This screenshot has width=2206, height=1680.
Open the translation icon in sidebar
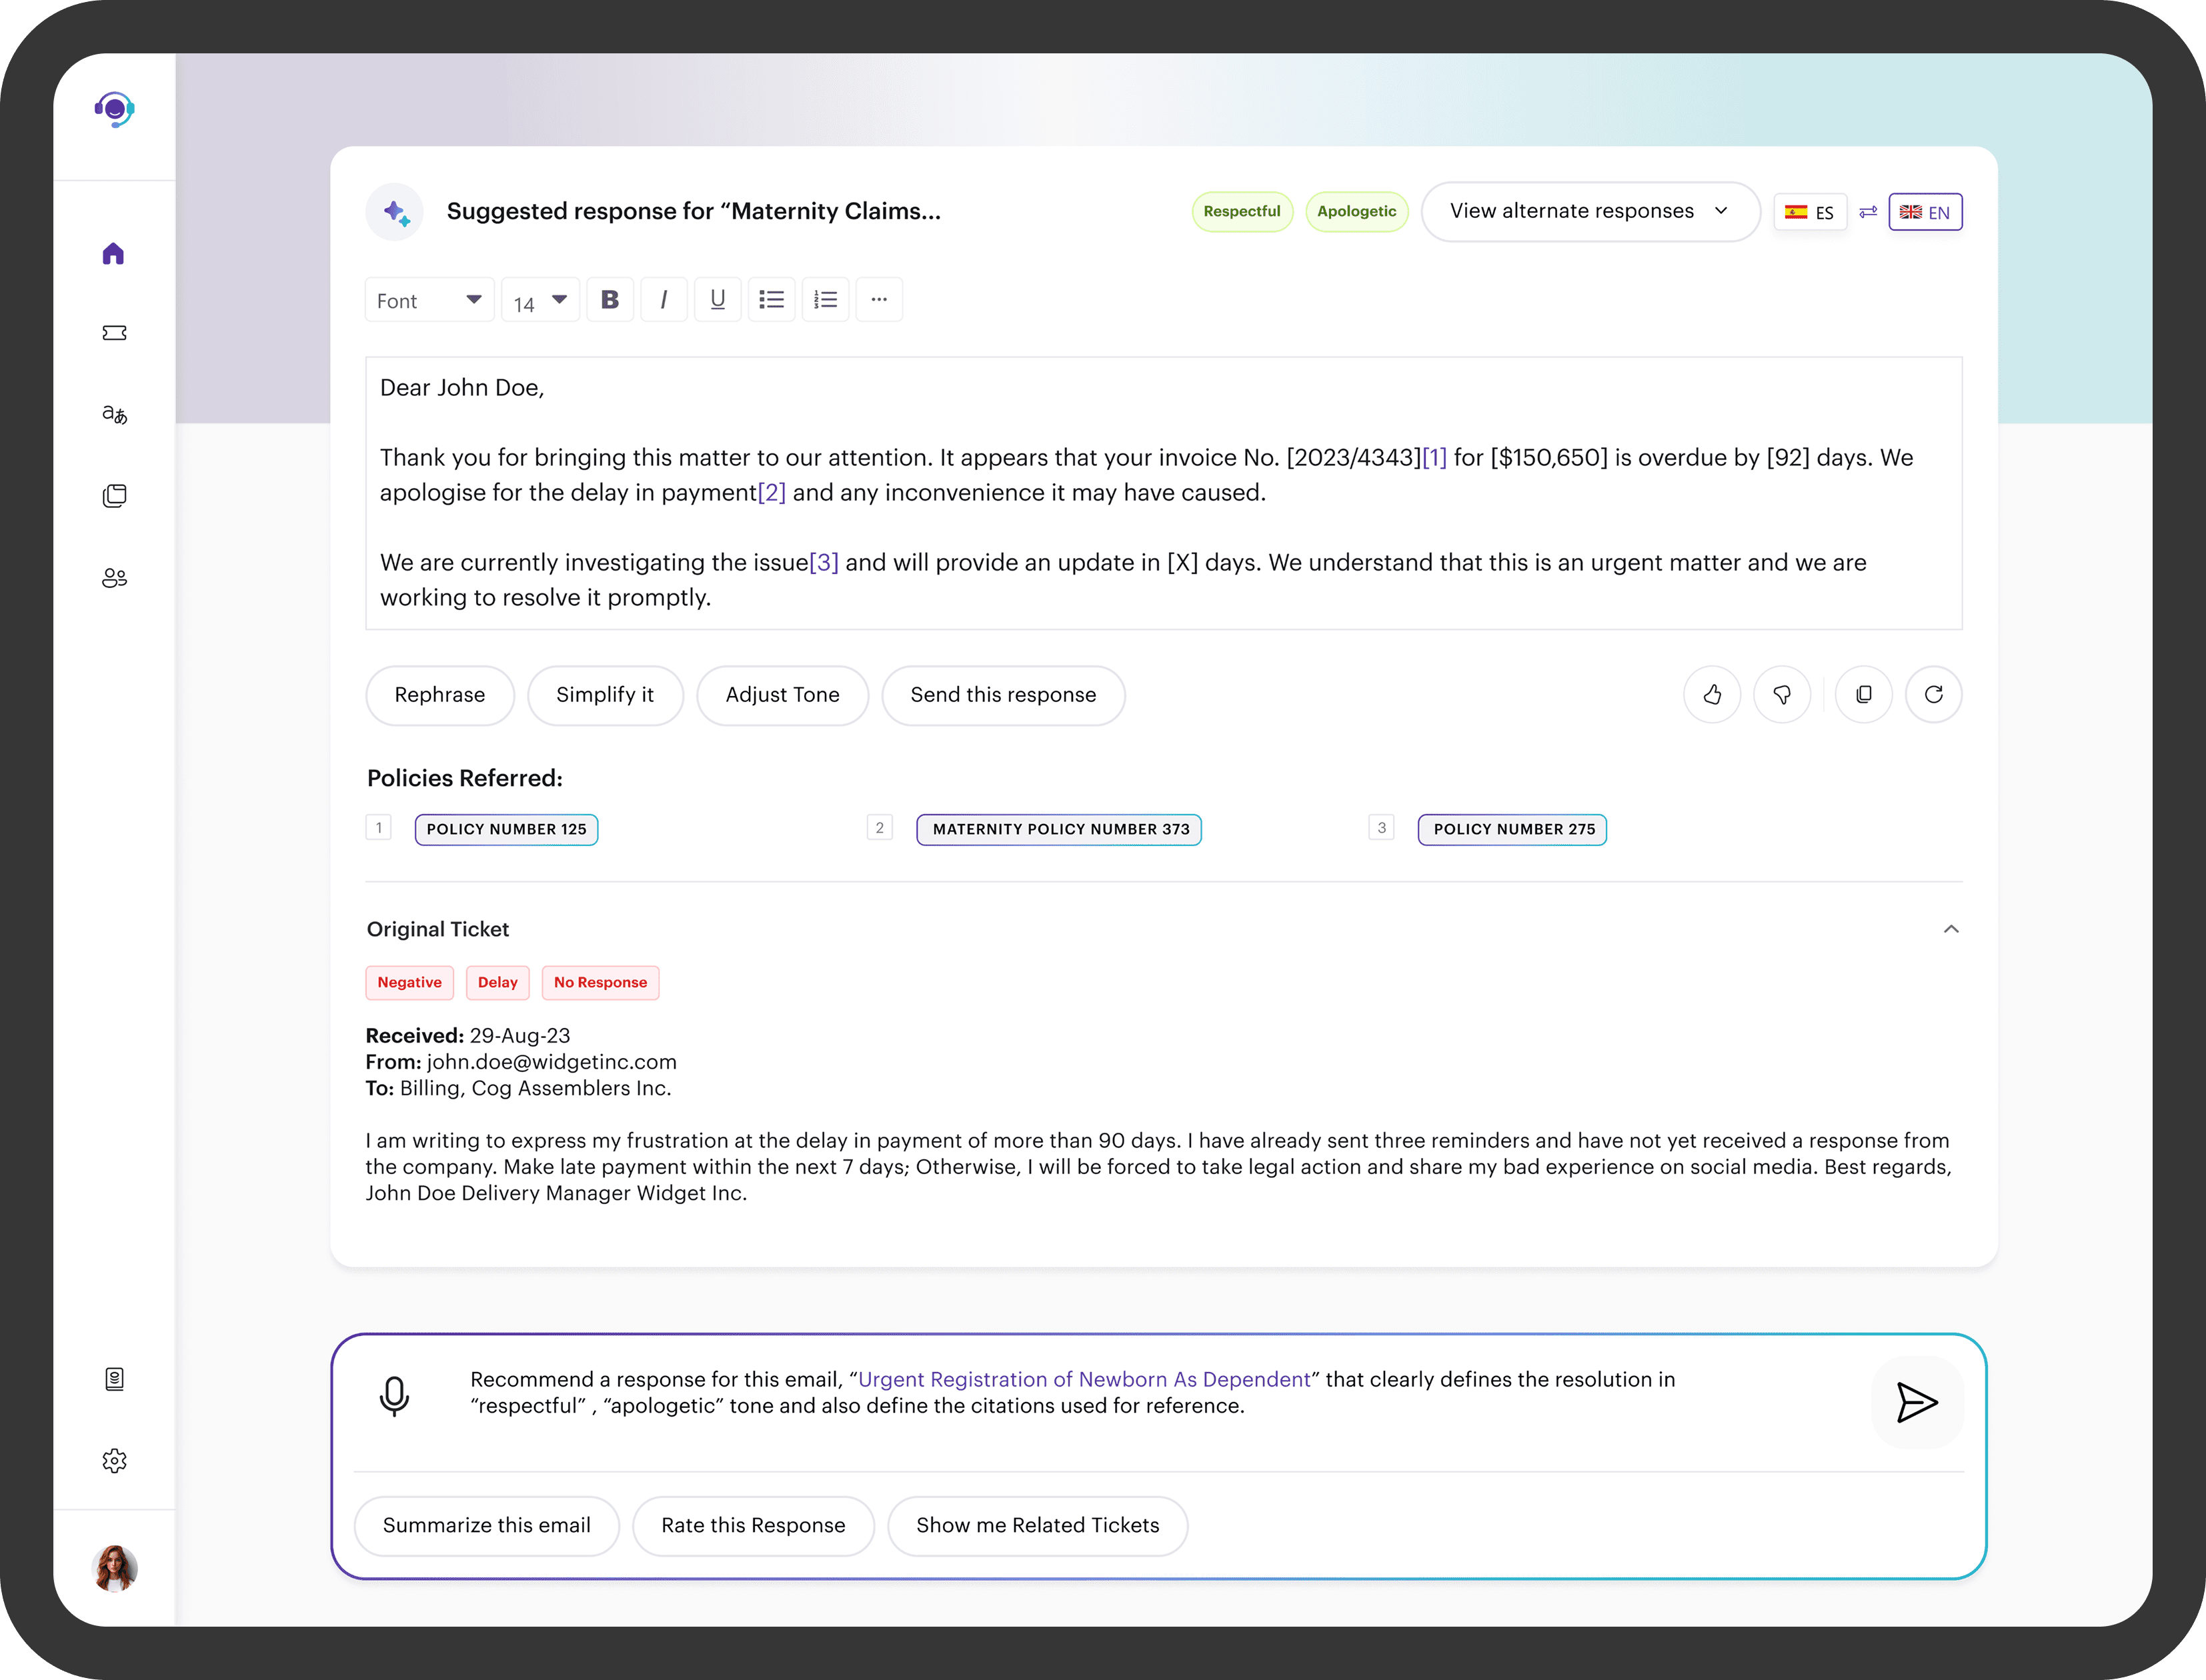pos(114,414)
